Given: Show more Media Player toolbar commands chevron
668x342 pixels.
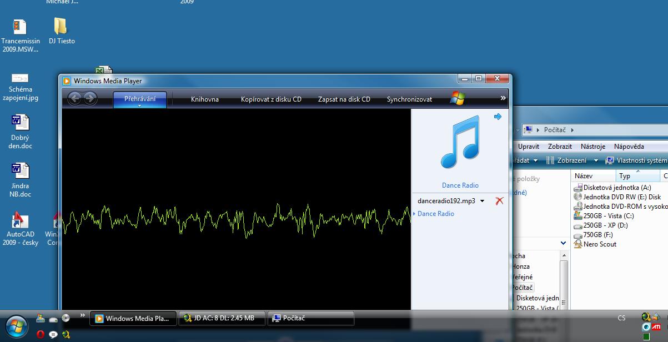Looking at the screenshot, I should [503, 98].
